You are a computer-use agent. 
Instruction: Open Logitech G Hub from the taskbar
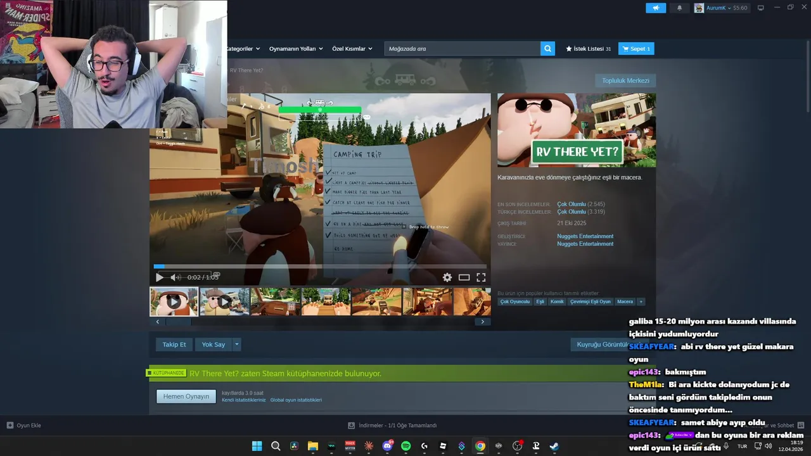click(425, 446)
